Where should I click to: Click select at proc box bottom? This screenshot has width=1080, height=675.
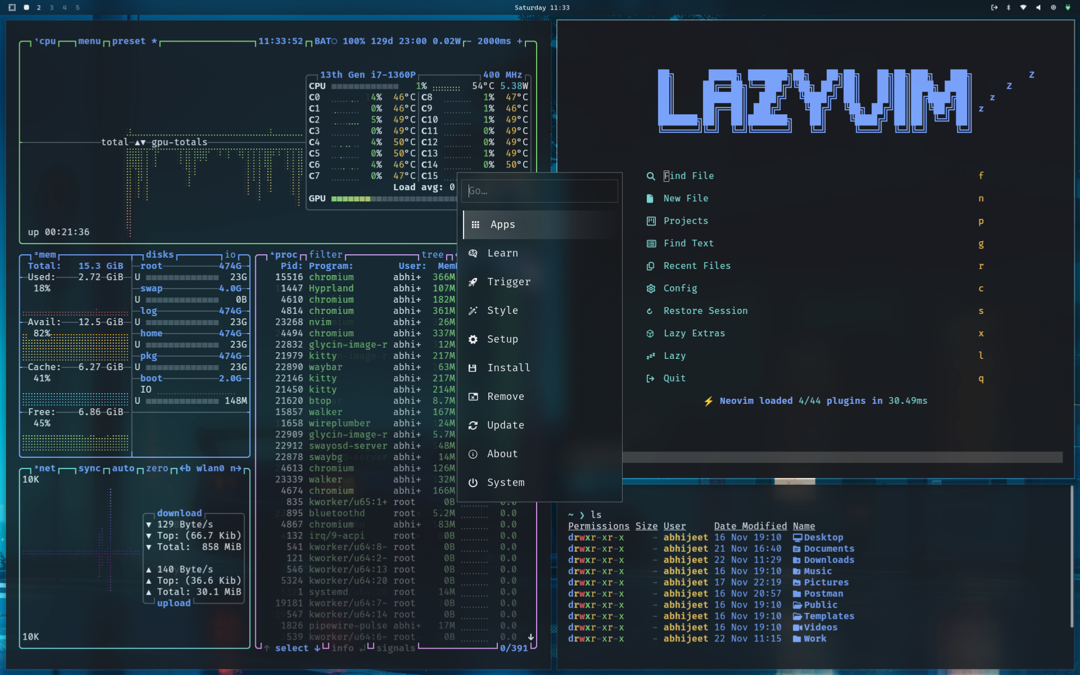coord(291,648)
